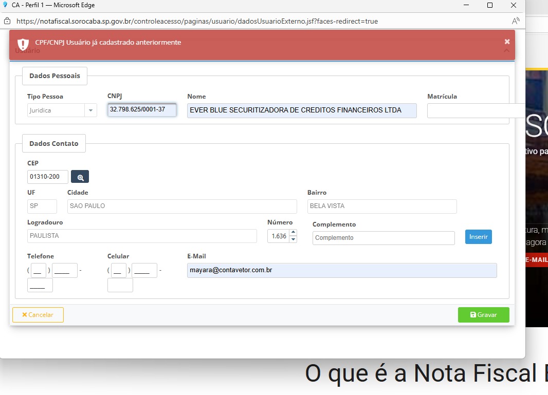548x395 pixels.
Task: Click Telefone area code field
Action: [x=39, y=271]
